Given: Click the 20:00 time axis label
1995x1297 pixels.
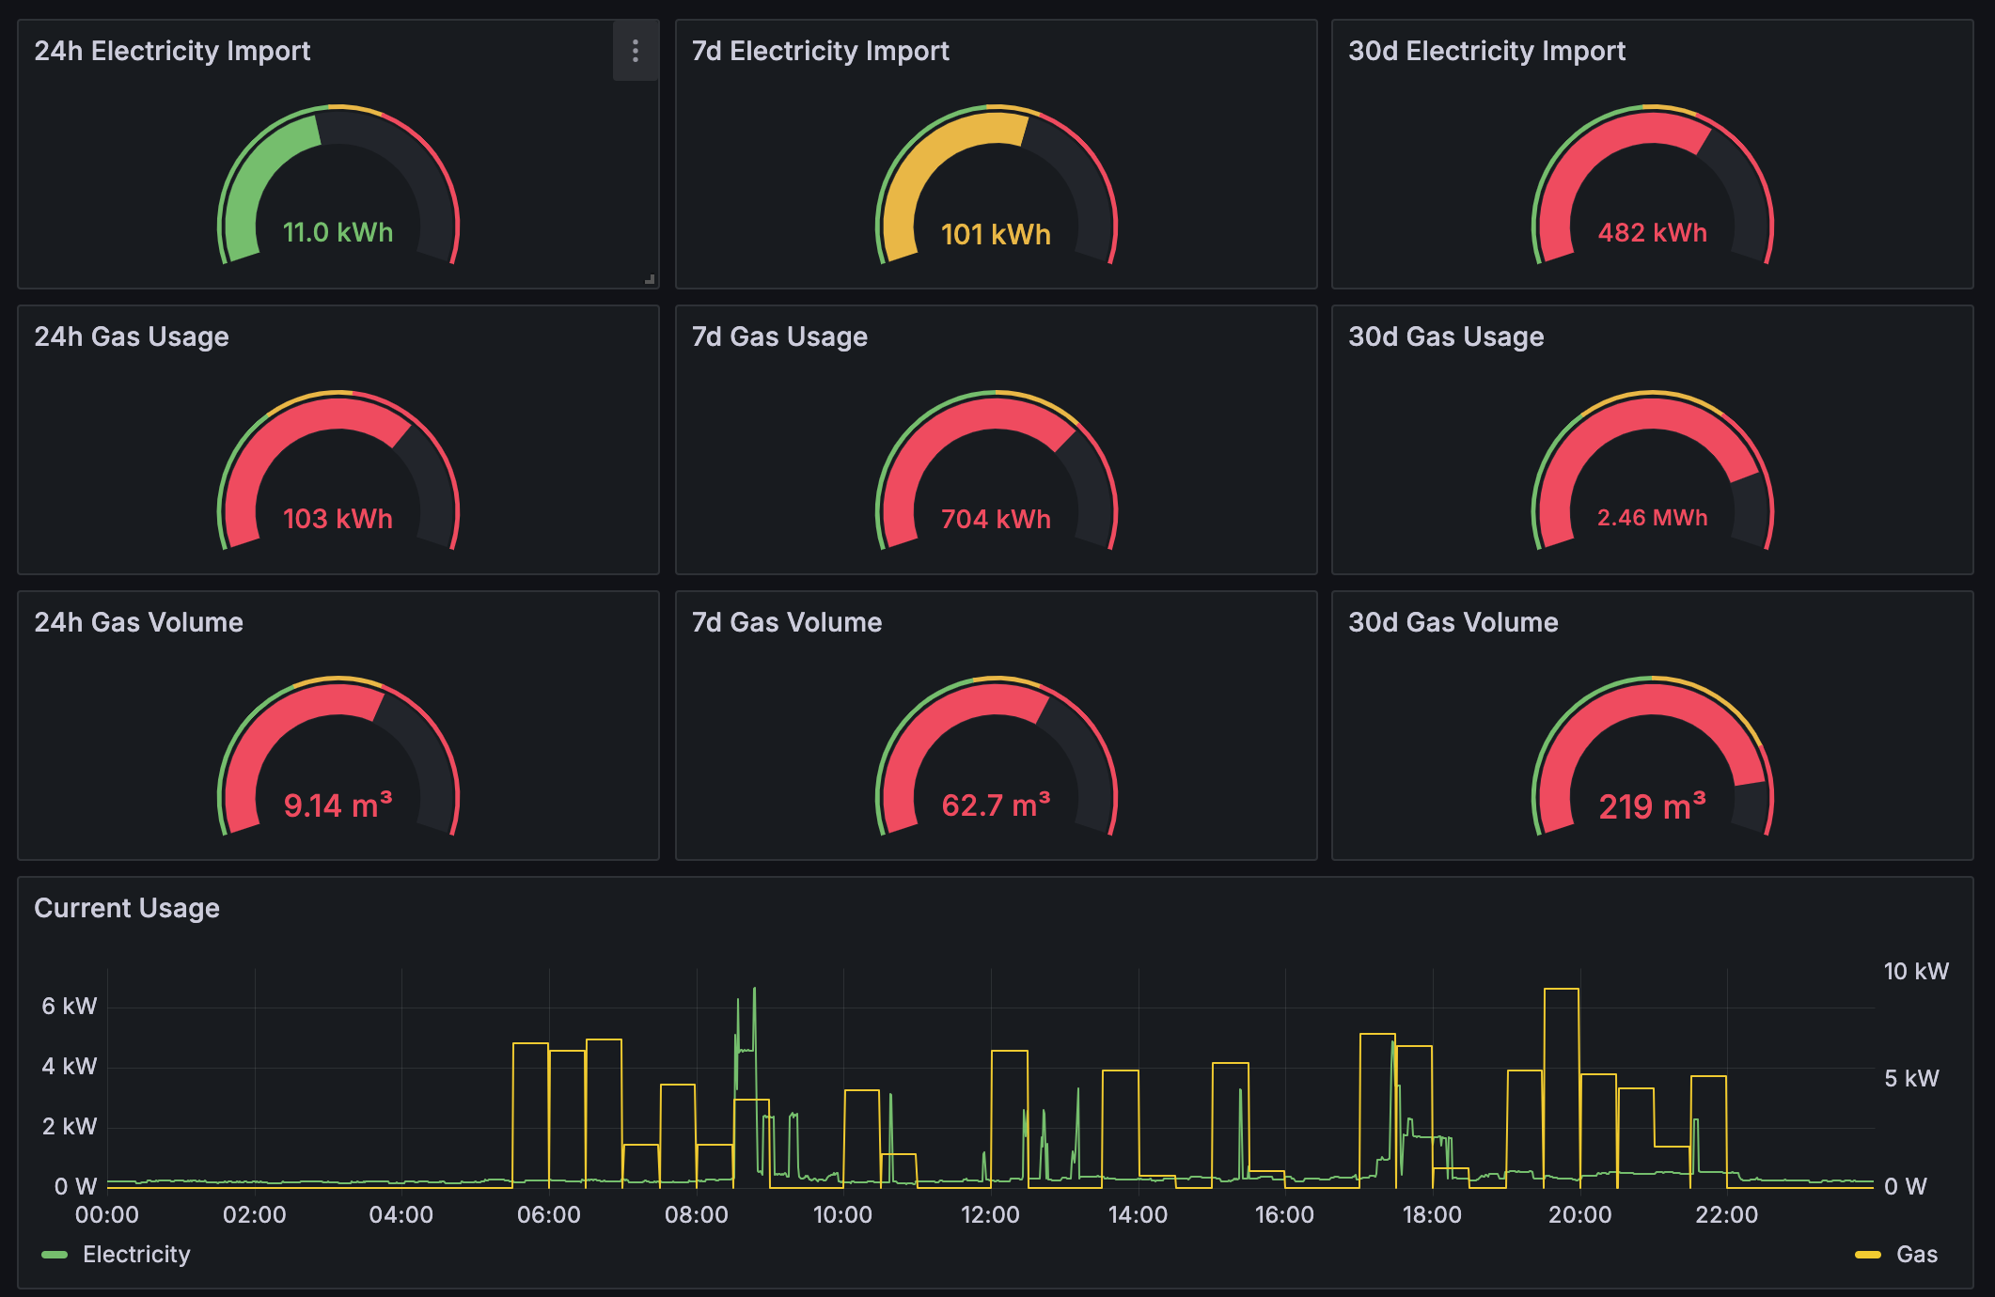Looking at the screenshot, I should (1579, 1214).
